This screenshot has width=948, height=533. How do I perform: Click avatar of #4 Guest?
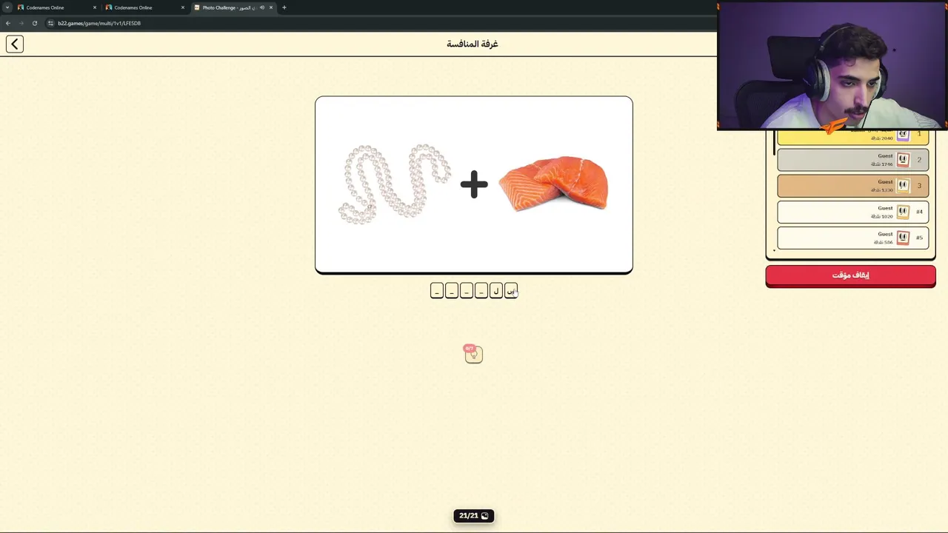pyautogui.click(x=903, y=212)
